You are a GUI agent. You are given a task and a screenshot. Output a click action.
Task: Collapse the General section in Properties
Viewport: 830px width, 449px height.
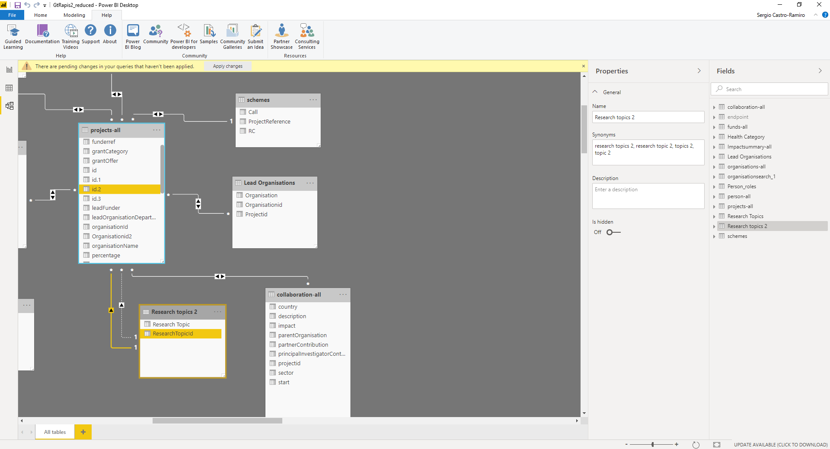pyautogui.click(x=595, y=92)
